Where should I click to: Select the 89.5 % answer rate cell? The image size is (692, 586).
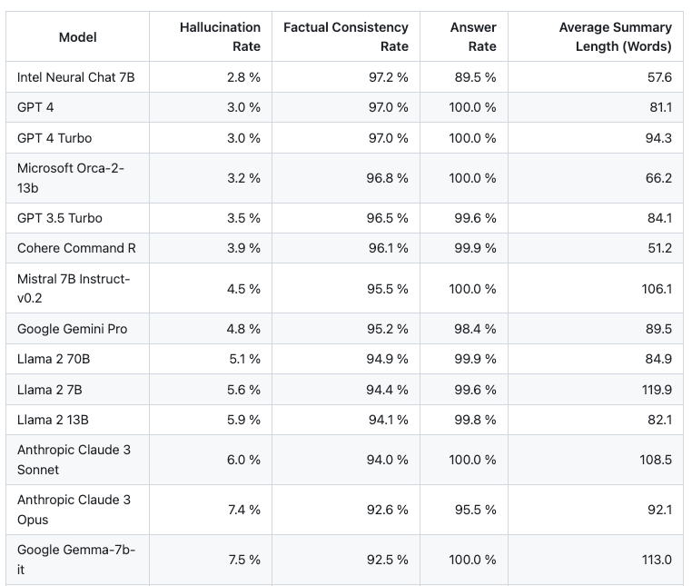click(475, 77)
